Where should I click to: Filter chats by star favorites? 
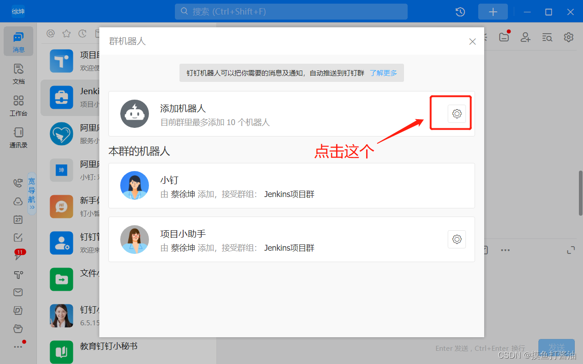[x=66, y=34]
